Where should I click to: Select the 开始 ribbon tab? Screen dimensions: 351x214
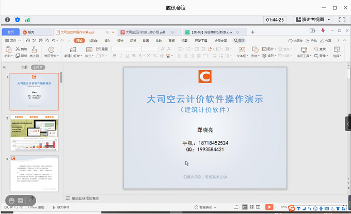point(79,40)
